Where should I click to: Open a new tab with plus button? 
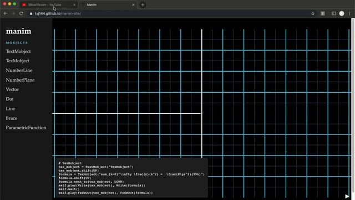143,5
